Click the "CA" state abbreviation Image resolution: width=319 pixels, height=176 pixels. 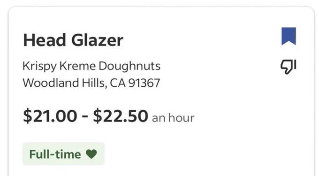(x=118, y=83)
